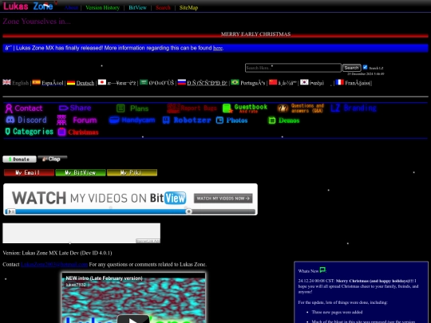The image size is (431, 323).
Task: Open the About menu item
Action: pos(71,8)
